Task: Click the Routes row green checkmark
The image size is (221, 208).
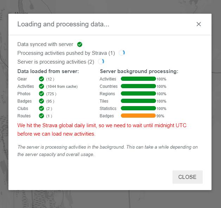Action: point(41,116)
